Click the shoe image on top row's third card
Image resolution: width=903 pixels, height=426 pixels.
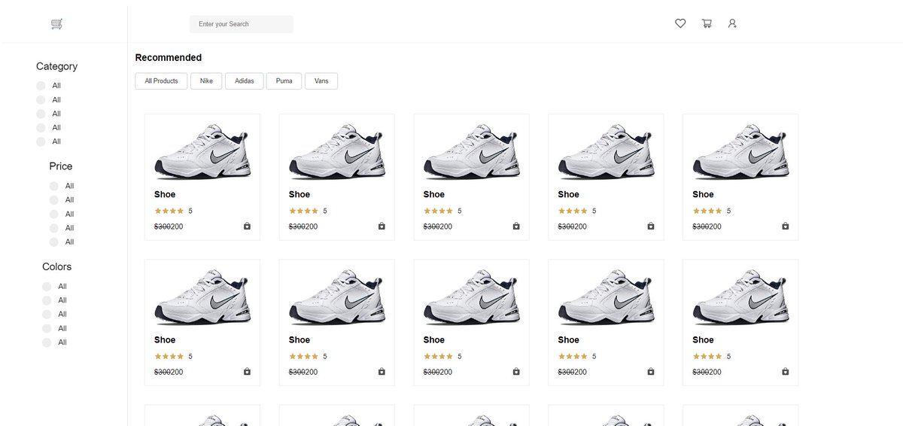(472, 151)
